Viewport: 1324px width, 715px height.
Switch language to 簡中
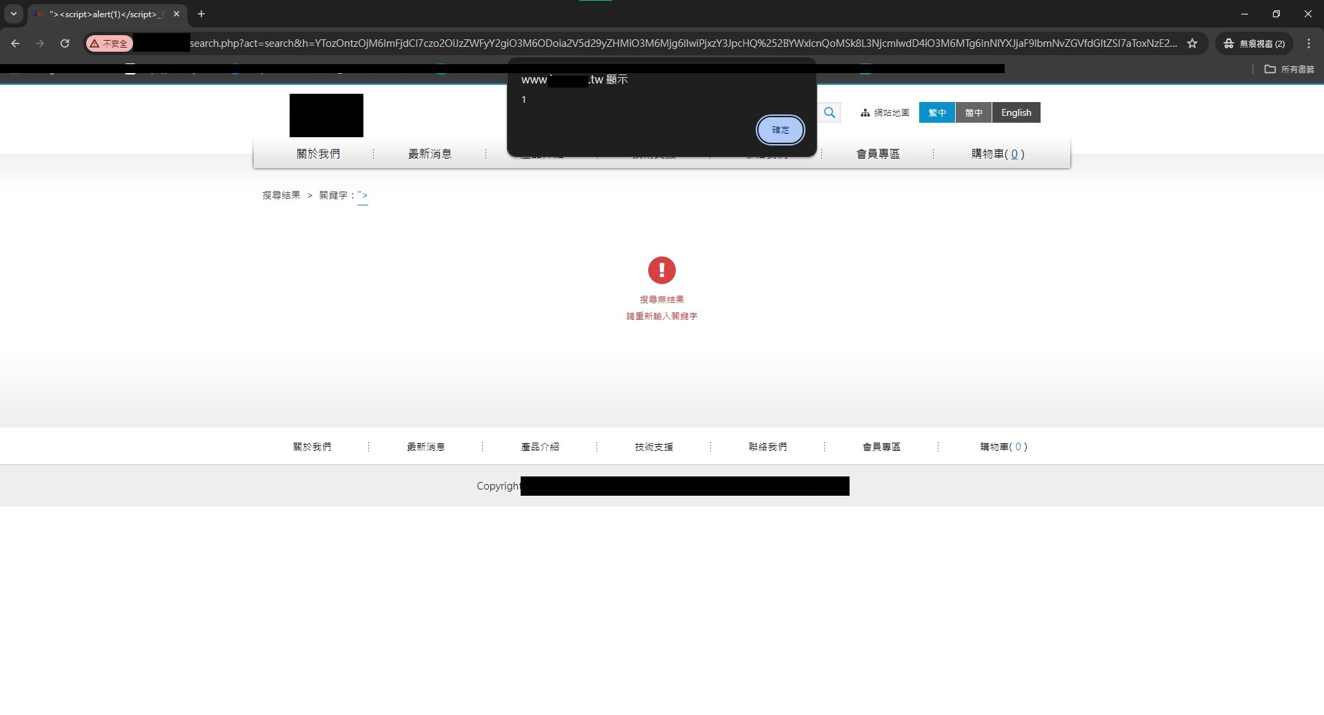[x=974, y=112]
